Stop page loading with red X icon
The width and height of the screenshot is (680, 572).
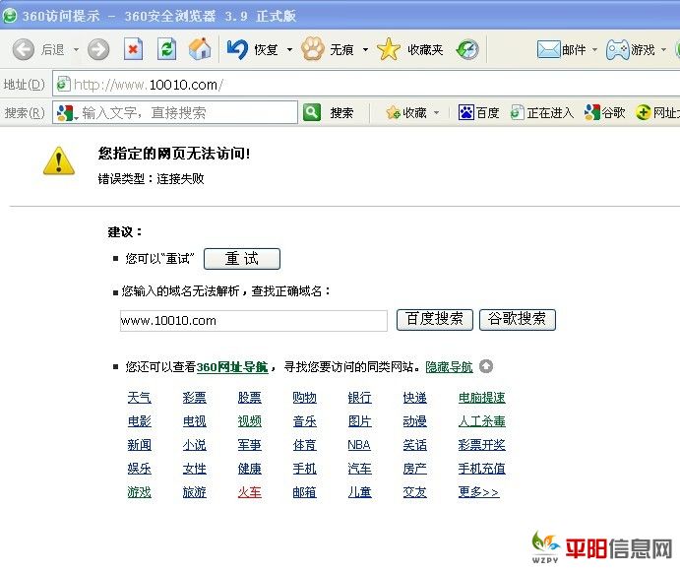[133, 49]
